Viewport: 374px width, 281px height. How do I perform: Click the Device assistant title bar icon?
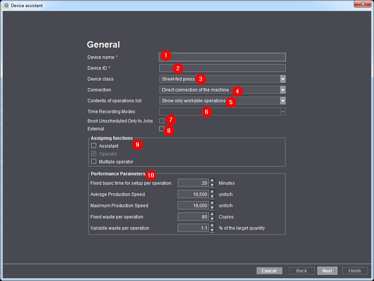point(6,5)
